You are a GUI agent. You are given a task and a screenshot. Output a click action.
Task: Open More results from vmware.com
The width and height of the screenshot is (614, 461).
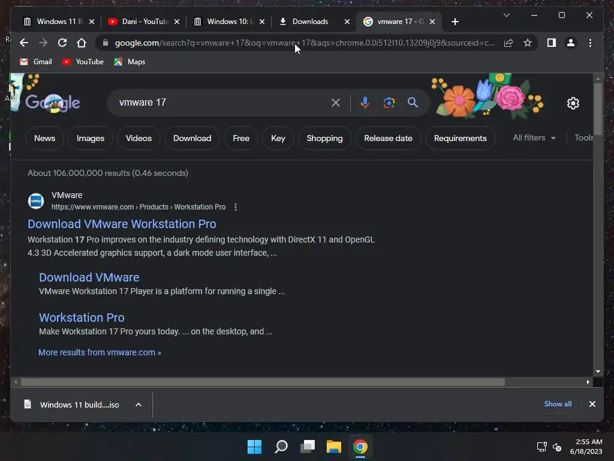(100, 352)
